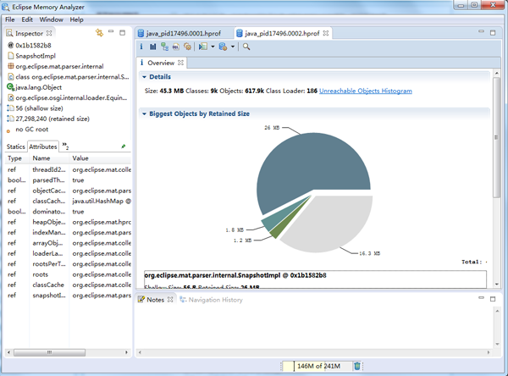Open the histogram view icon

click(x=152, y=47)
